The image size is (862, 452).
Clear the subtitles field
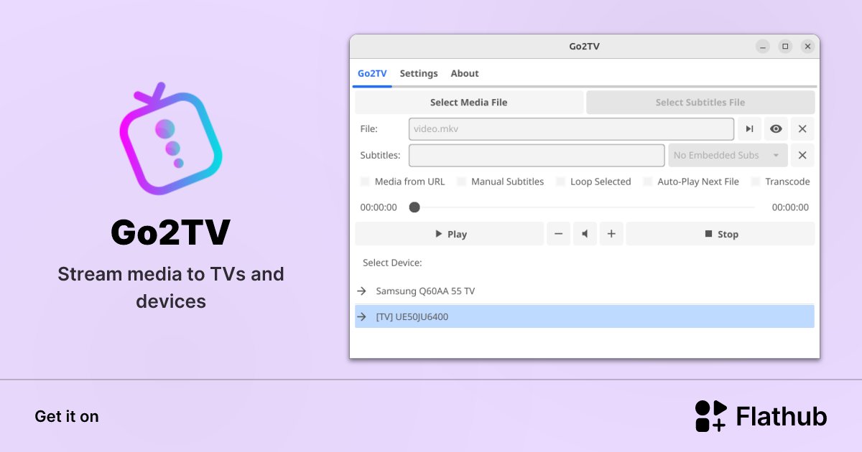point(802,155)
